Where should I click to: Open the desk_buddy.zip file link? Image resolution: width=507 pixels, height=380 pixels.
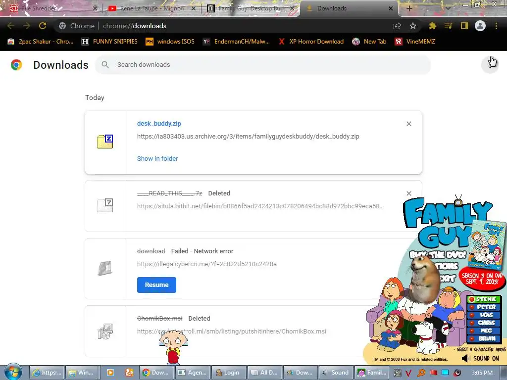pos(159,123)
